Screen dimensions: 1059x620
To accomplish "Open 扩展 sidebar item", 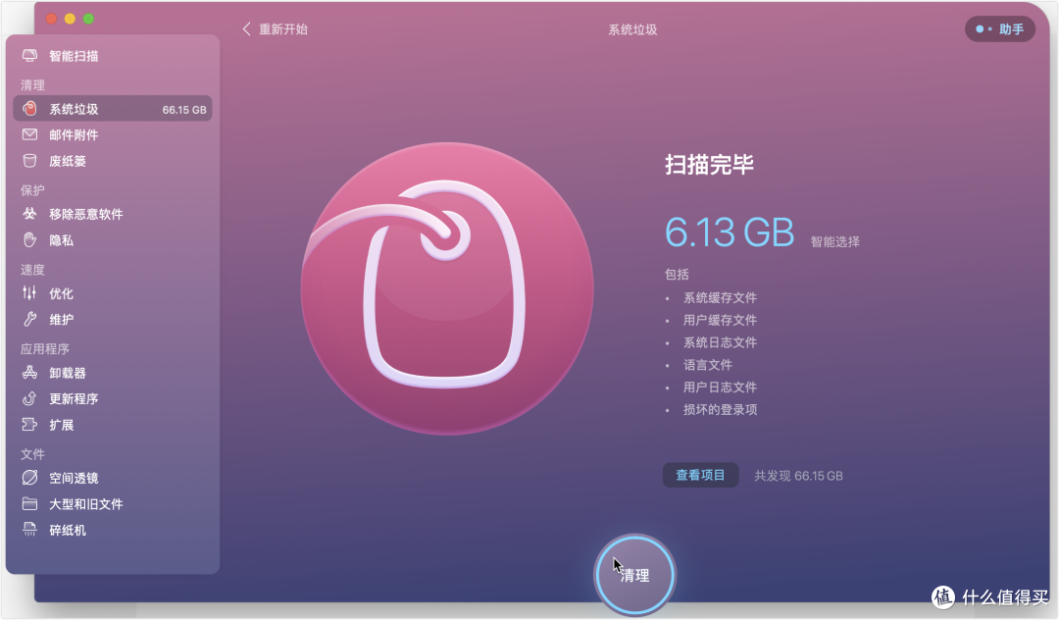I will [x=112, y=424].
